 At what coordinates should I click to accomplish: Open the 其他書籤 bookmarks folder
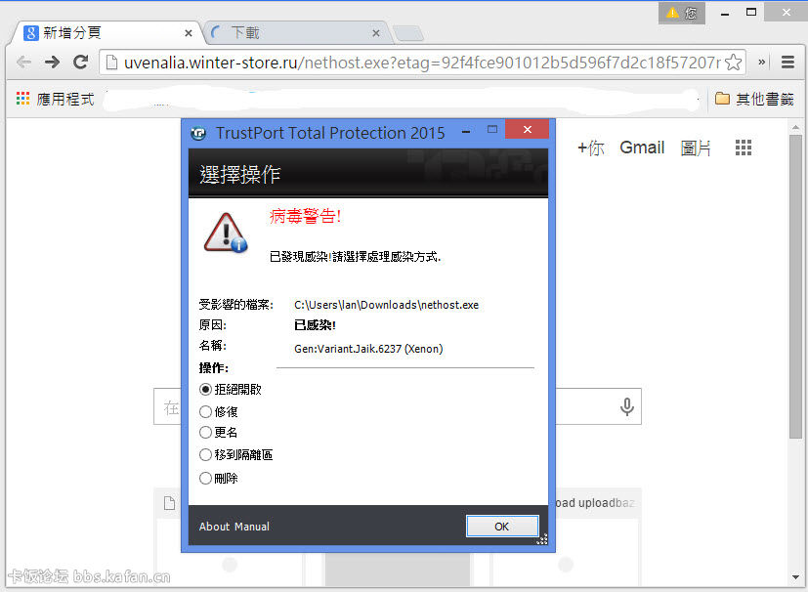(754, 99)
